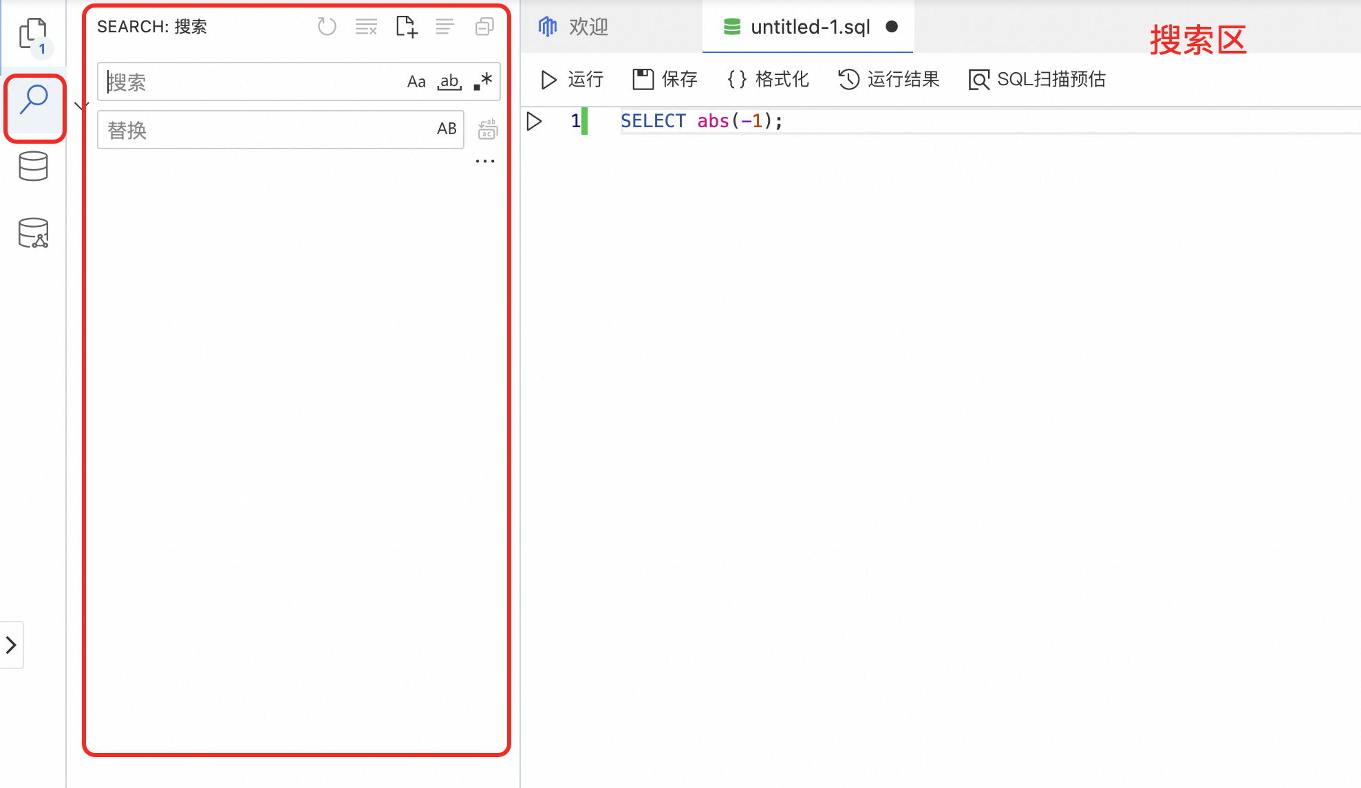Open the database cylinder sidebar icon

pyautogui.click(x=33, y=166)
